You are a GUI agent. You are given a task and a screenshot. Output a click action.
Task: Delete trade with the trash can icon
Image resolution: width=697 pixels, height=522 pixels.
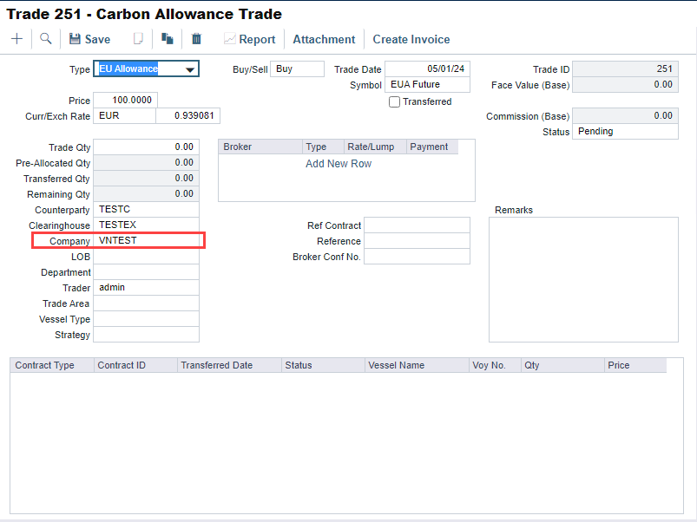coord(196,39)
